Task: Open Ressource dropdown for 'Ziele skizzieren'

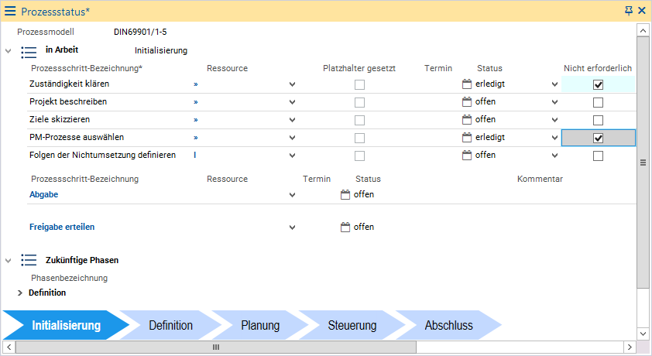Action: [x=293, y=120]
